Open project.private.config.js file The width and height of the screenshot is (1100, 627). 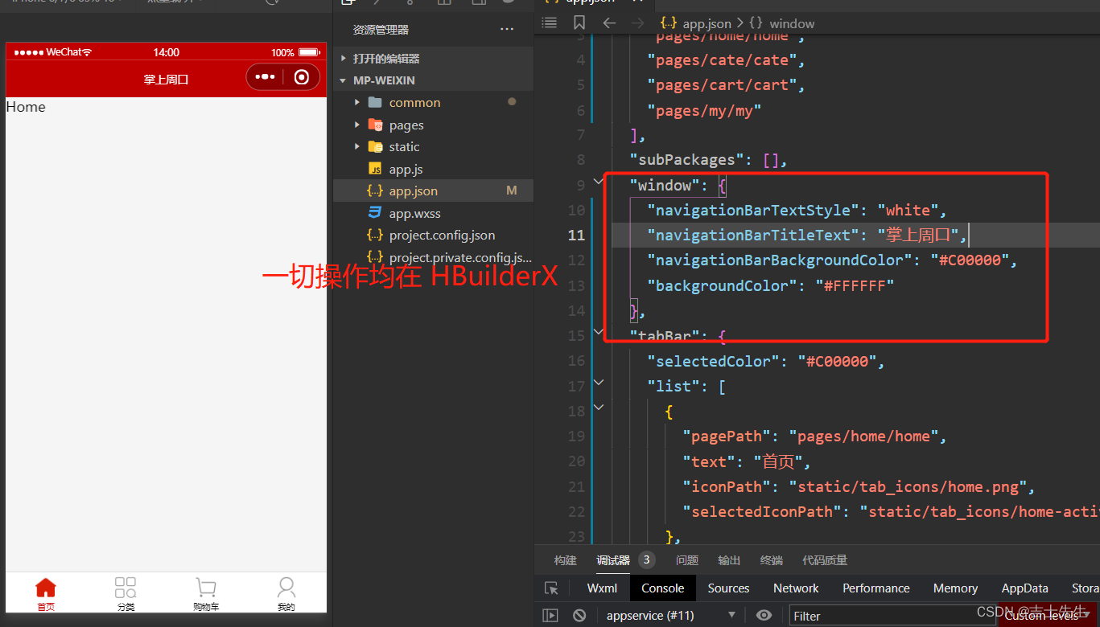click(433, 257)
